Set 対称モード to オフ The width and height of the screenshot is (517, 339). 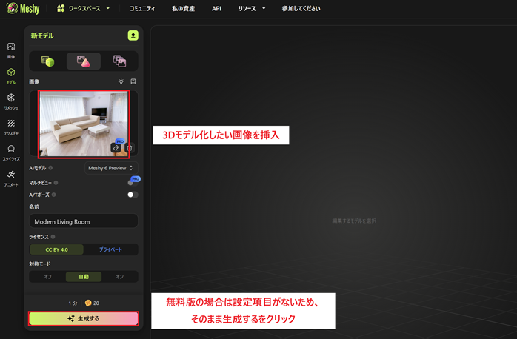pos(48,277)
